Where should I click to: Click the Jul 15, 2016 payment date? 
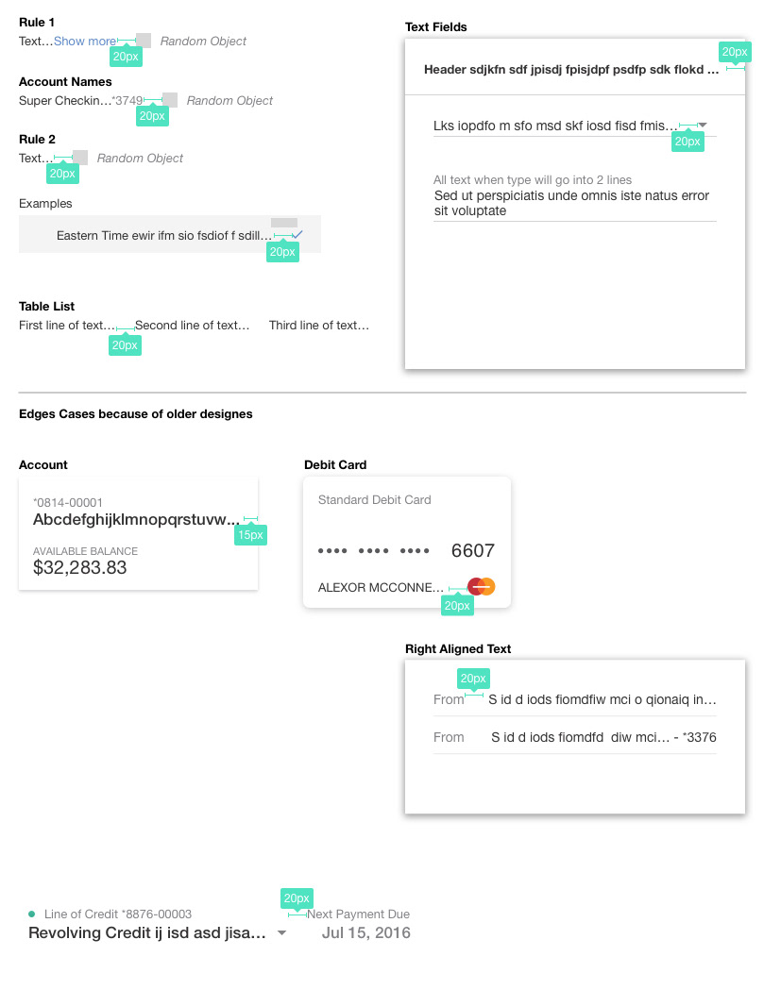(365, 932)
